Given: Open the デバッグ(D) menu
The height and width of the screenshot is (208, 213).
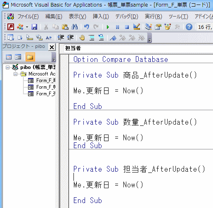Looking at the screenshot, I should [127, 17].
